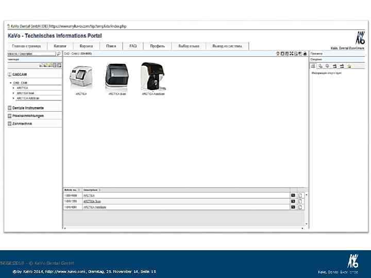The height and width of the screenshot is (278, 371).
Task: Open the ARCTICA Scan link in the table
Action: coord(92,201)
